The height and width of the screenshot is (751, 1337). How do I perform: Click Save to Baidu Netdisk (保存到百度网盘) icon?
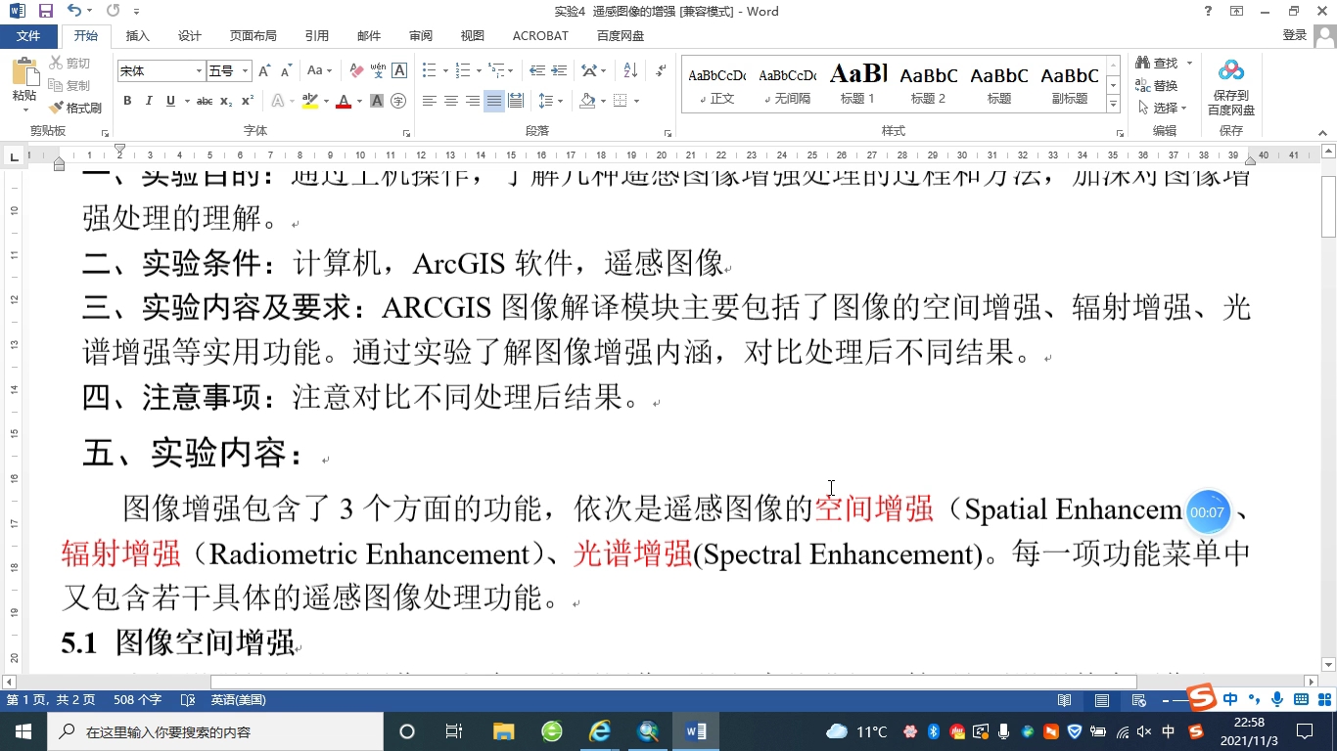click(1230, 86)
